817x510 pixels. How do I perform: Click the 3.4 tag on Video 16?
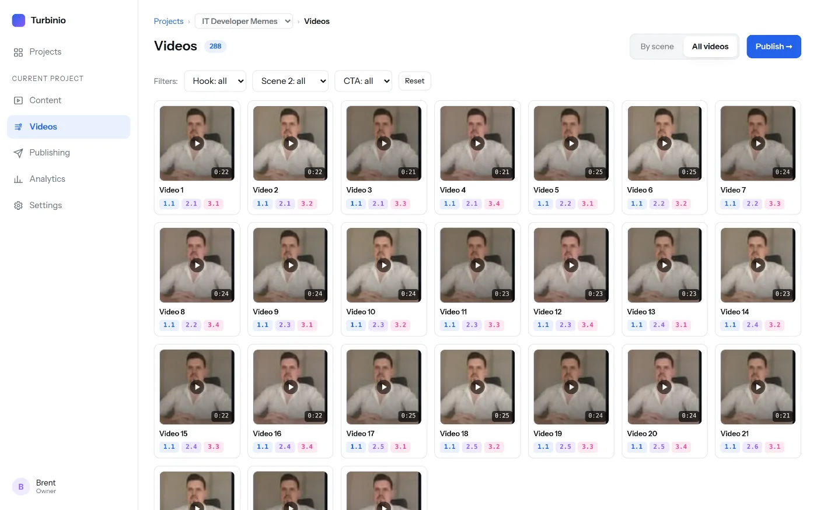coord(307,447)
